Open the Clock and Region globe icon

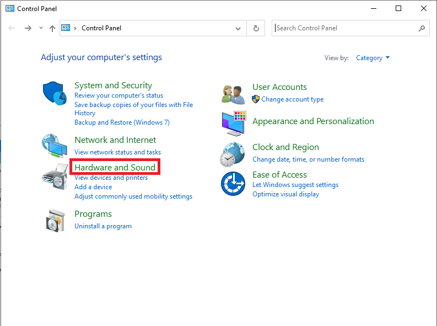coord(233,154)
